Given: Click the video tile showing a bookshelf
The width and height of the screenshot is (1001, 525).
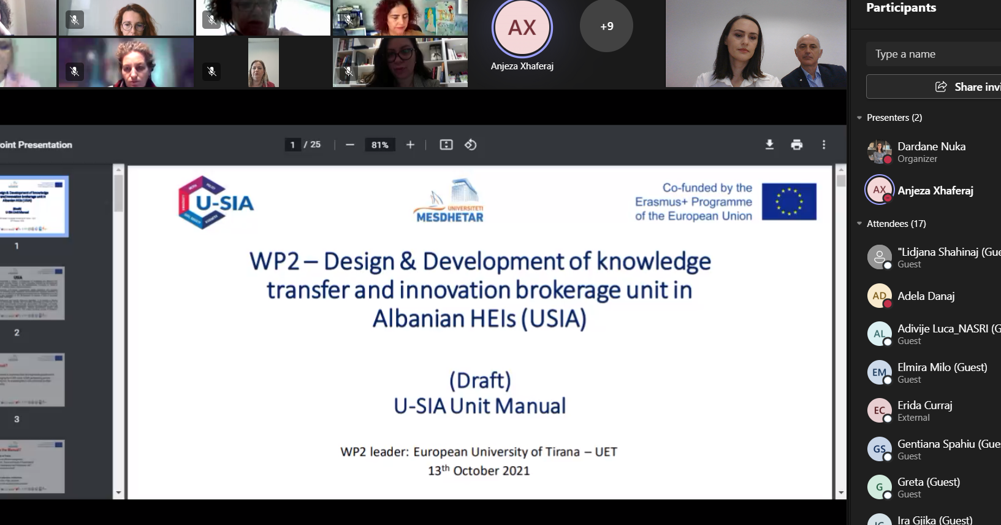Looking at the screenshot, I should (x=400, y=63).
